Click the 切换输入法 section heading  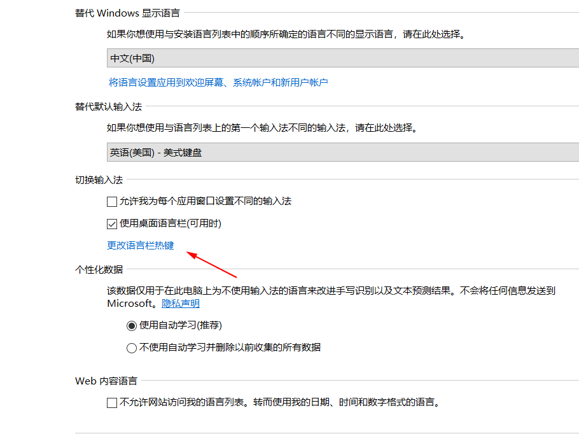(99, 180)
